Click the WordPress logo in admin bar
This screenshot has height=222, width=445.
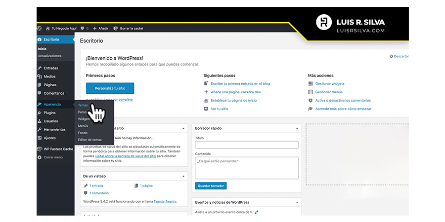[39, 28]
